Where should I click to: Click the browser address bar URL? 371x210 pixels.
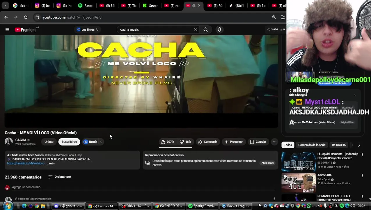click(72, 17)
